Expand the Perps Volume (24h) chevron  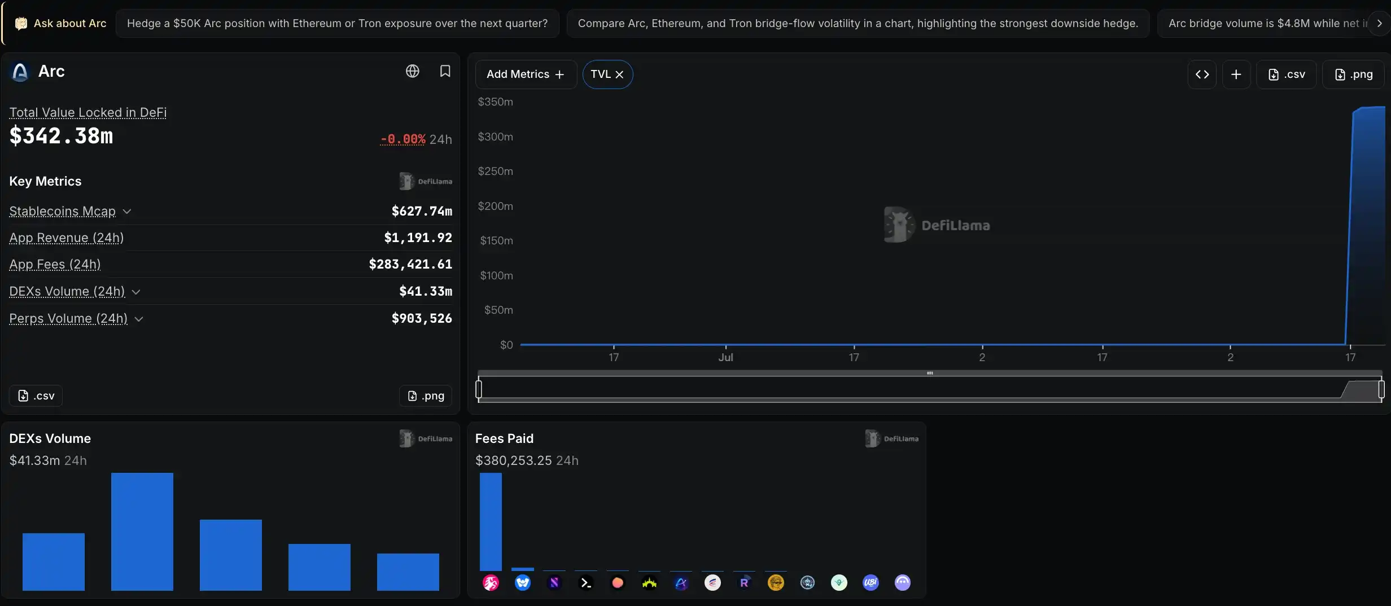tap(139, 319)
